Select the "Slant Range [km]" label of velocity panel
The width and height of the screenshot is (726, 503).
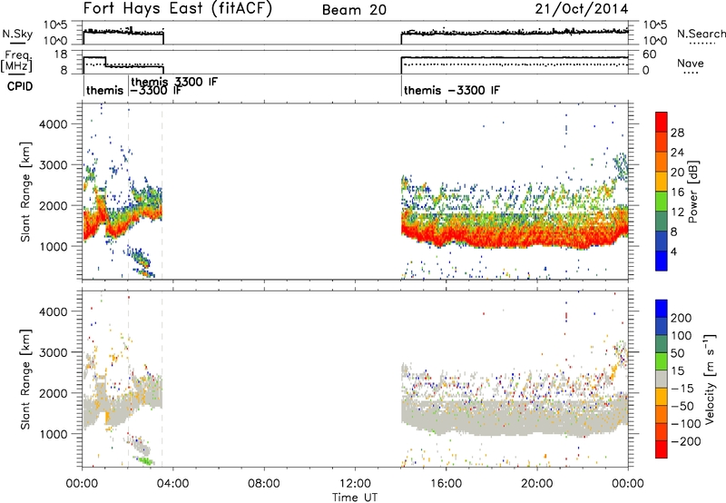25,380
